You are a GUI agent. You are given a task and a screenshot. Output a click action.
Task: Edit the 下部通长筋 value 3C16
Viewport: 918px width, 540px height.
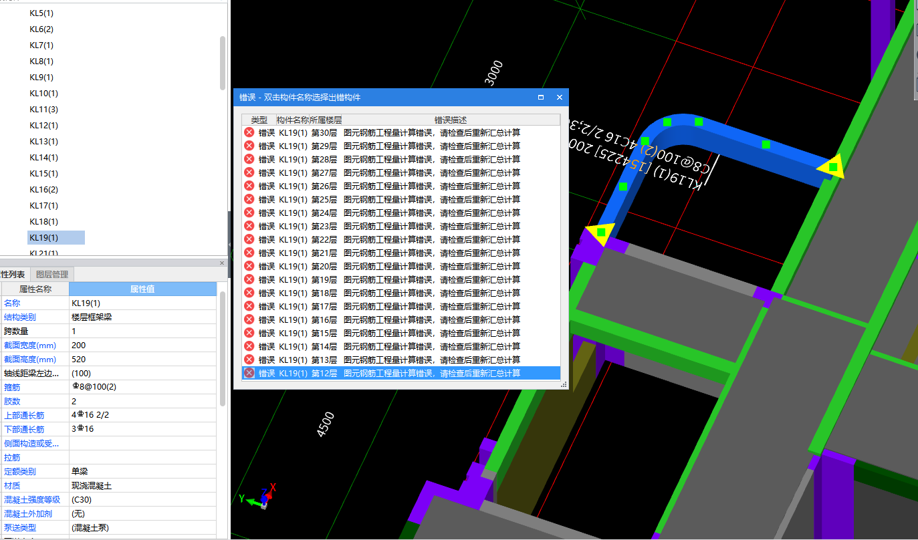142,430
